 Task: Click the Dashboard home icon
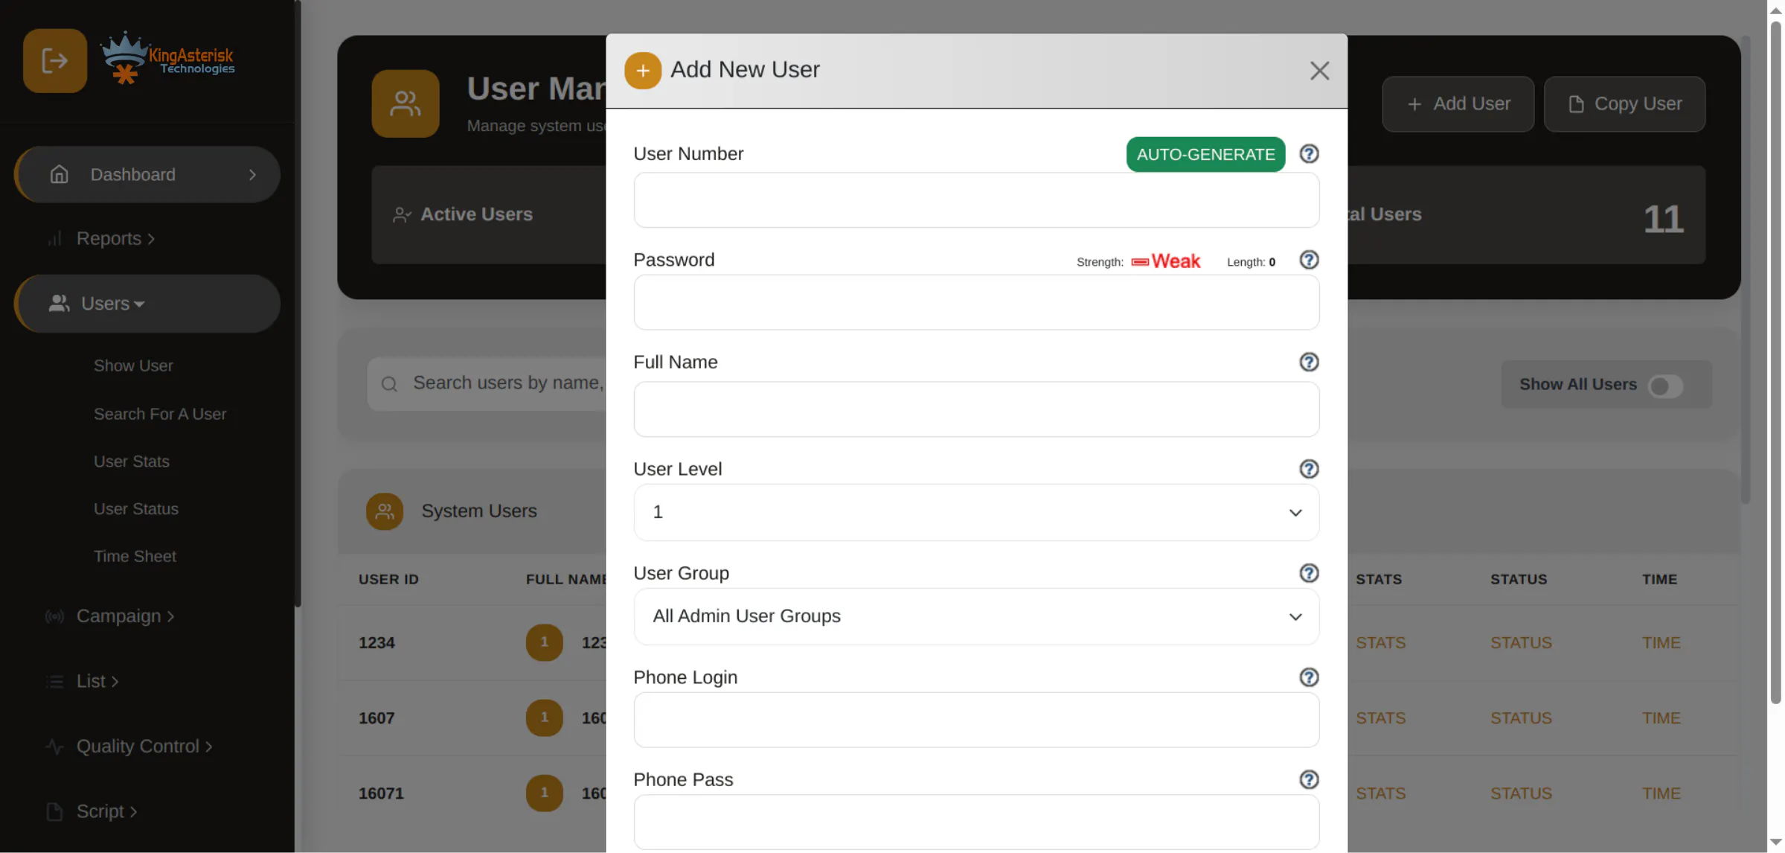pos(59,174)
